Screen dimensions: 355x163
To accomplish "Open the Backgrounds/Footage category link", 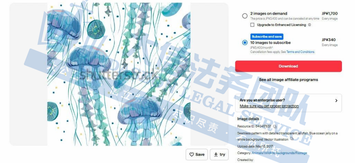I will (291, 153).
